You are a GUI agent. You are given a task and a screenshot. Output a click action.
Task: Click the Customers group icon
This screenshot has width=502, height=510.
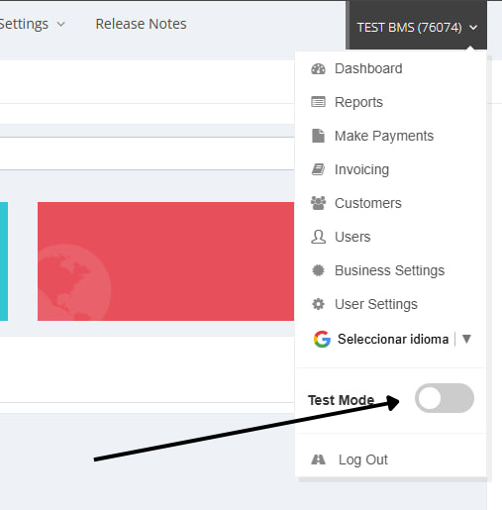318,203
